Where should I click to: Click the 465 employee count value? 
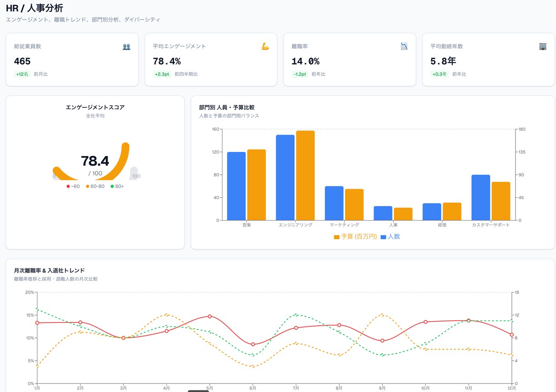(x=22, y=61)
